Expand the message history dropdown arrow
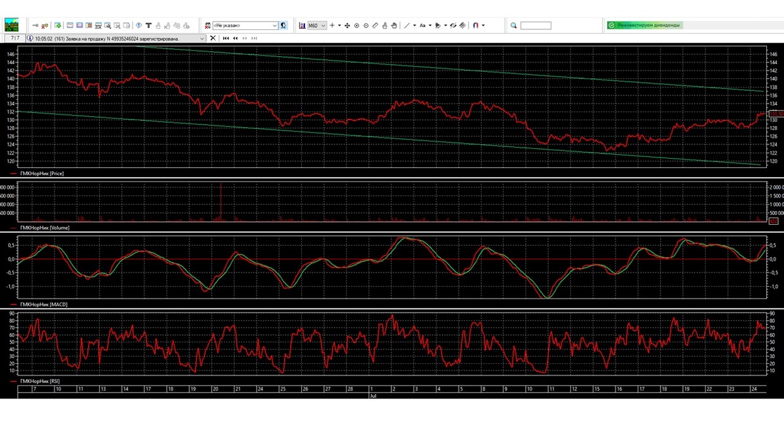Screen dimensions: 784x441 (202, 38)
